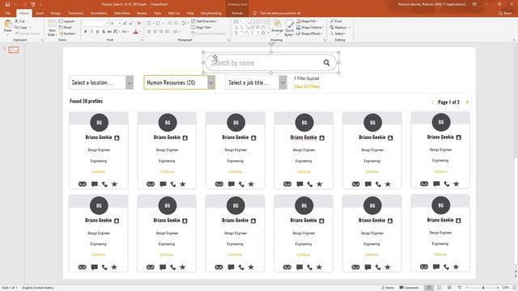Open the Section dropdown

pos(68,34)
